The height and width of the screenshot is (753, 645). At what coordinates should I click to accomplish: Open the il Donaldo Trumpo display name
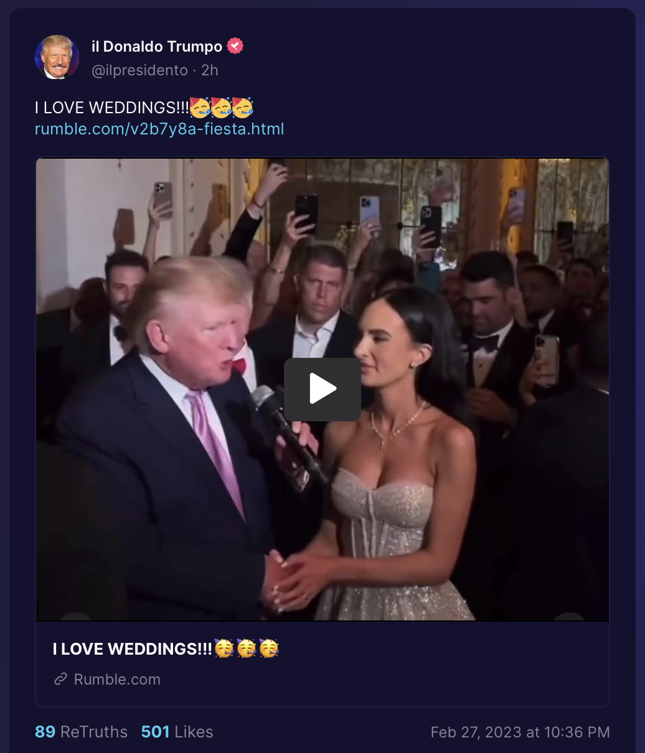click(157, 47)
